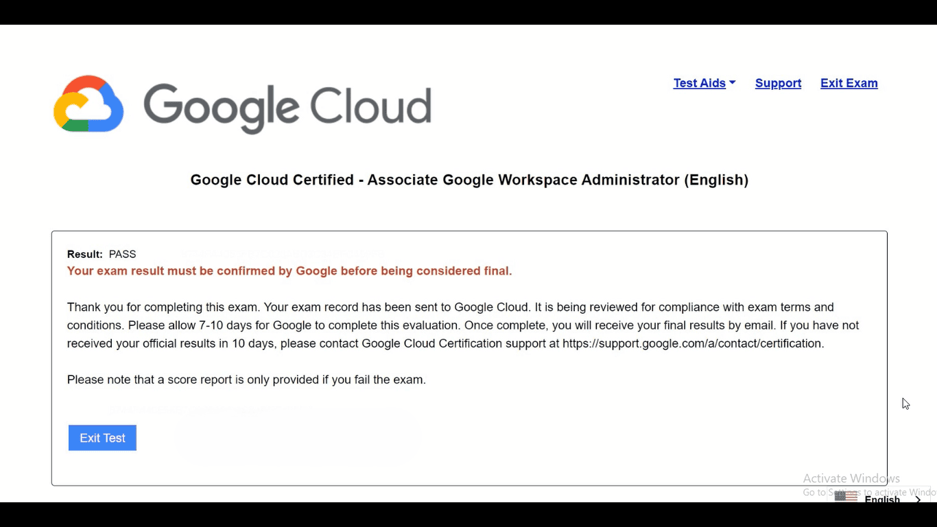The image size is (937, 527).
Task: Click the score report note sentence
Action: pyautogui.click(x=246, y=379)
